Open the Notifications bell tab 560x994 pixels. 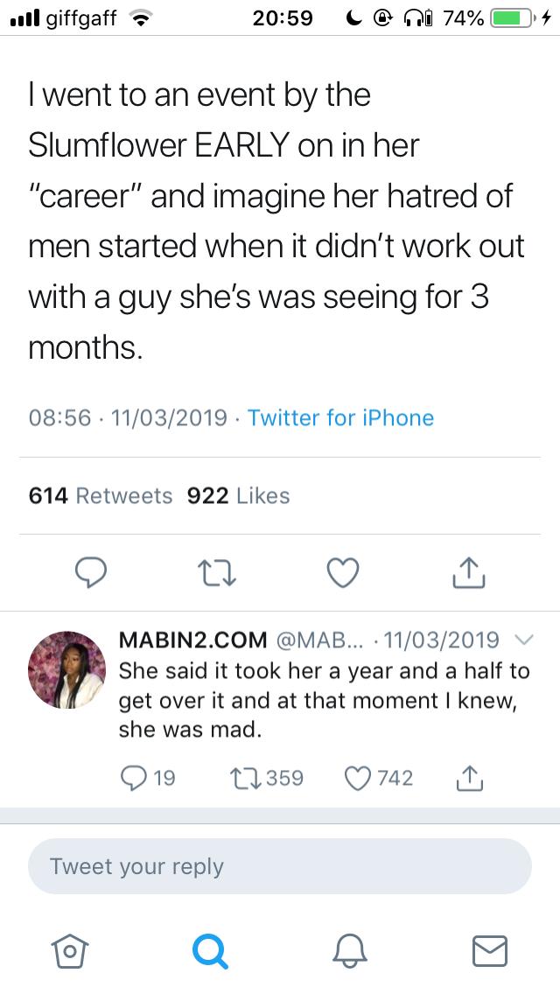tap(349, 949)
